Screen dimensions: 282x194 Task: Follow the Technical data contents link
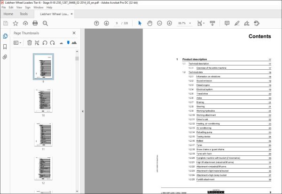click(196, 72)
